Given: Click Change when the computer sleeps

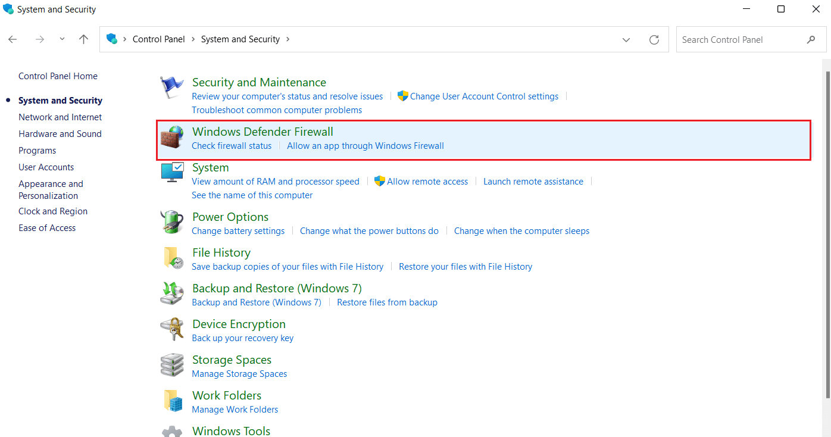Looking at the screenshot, I should 521,231.
